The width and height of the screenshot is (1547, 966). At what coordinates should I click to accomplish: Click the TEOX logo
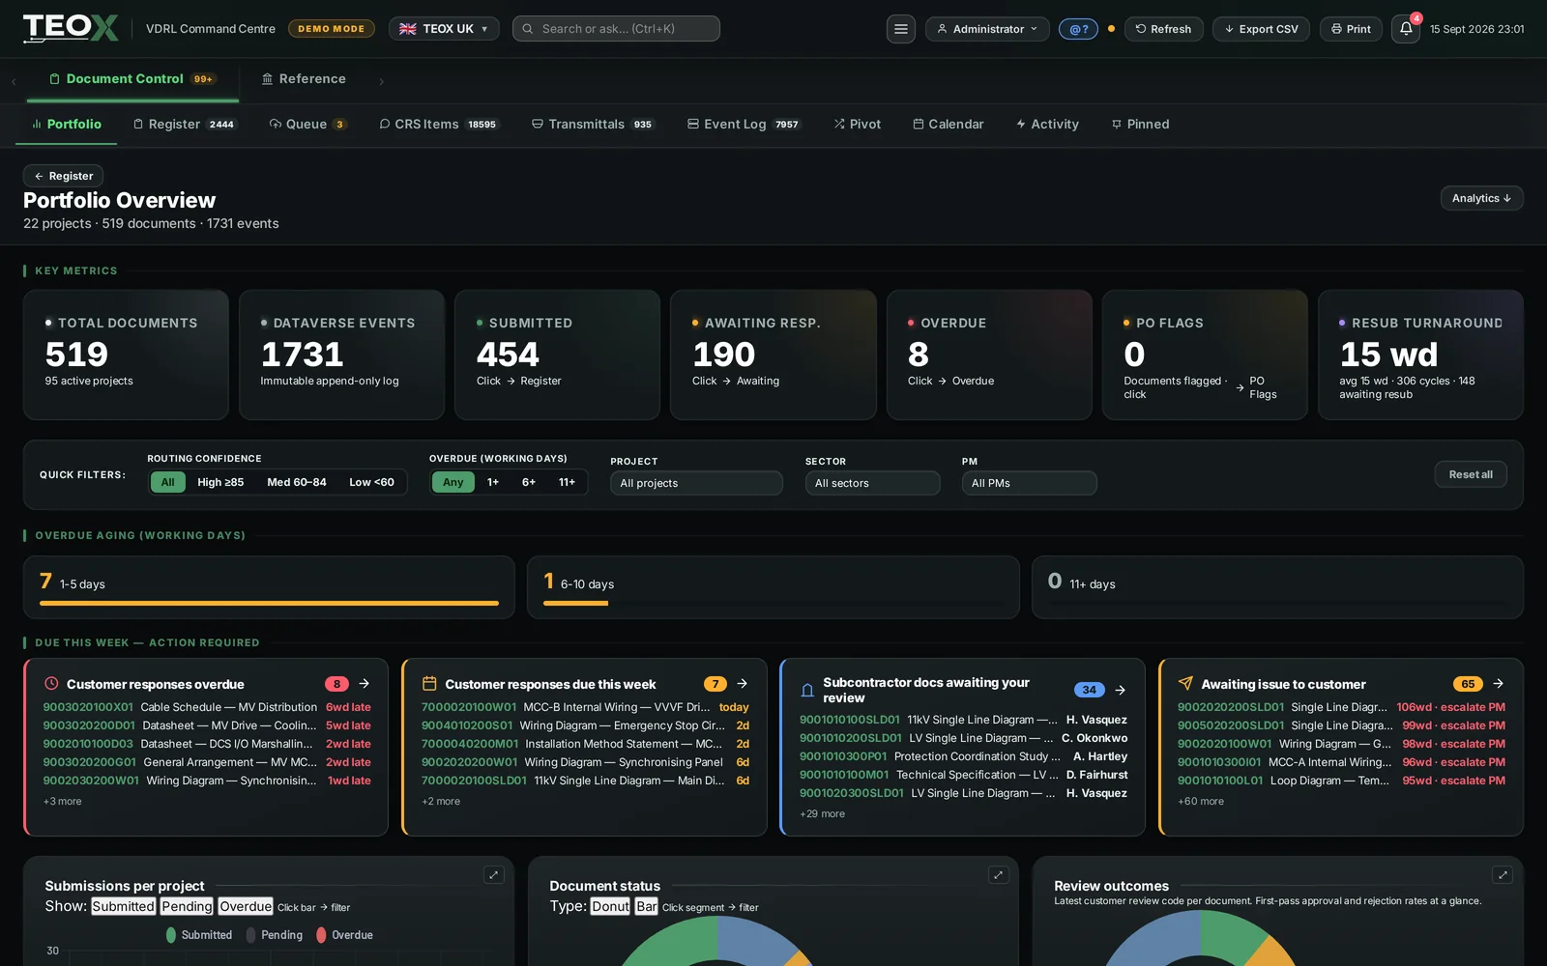(x=71, y=28)
